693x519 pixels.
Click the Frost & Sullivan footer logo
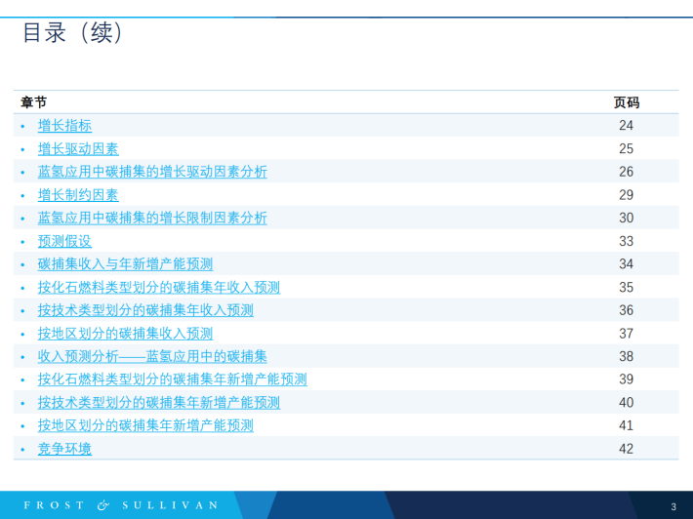tap(121, 505)
